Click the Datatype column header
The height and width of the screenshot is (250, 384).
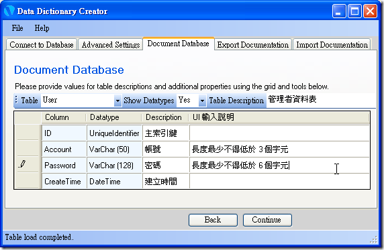[114, 117]
